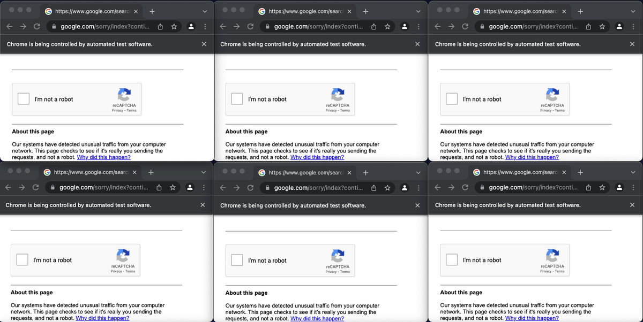Select the google.com tab in the top-middle window

pos(304,11)
